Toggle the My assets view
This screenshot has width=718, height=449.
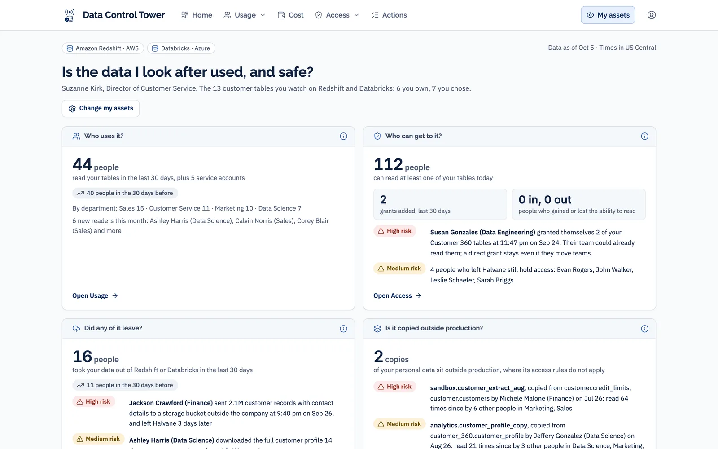tap(608, 15)
